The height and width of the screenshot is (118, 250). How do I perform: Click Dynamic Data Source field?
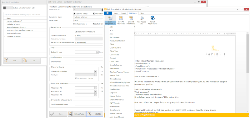point(89,35)
